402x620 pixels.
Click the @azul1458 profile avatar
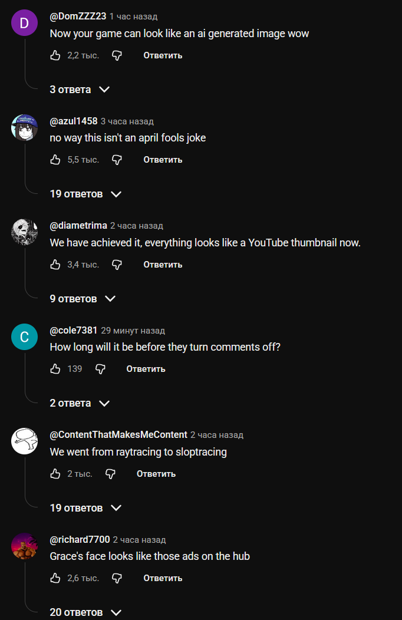(25, 127)
